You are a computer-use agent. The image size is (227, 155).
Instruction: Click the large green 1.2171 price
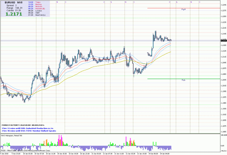tap(14, 14)
